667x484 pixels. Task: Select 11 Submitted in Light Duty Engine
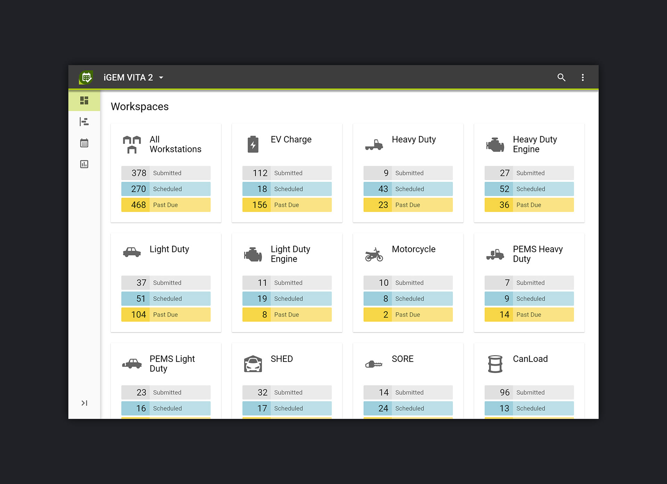[x=287, y=283]
